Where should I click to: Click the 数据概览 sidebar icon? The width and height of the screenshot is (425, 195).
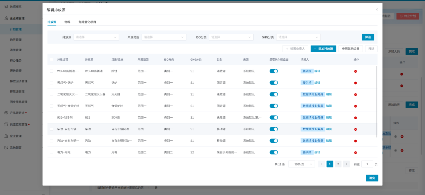(6, 6)
